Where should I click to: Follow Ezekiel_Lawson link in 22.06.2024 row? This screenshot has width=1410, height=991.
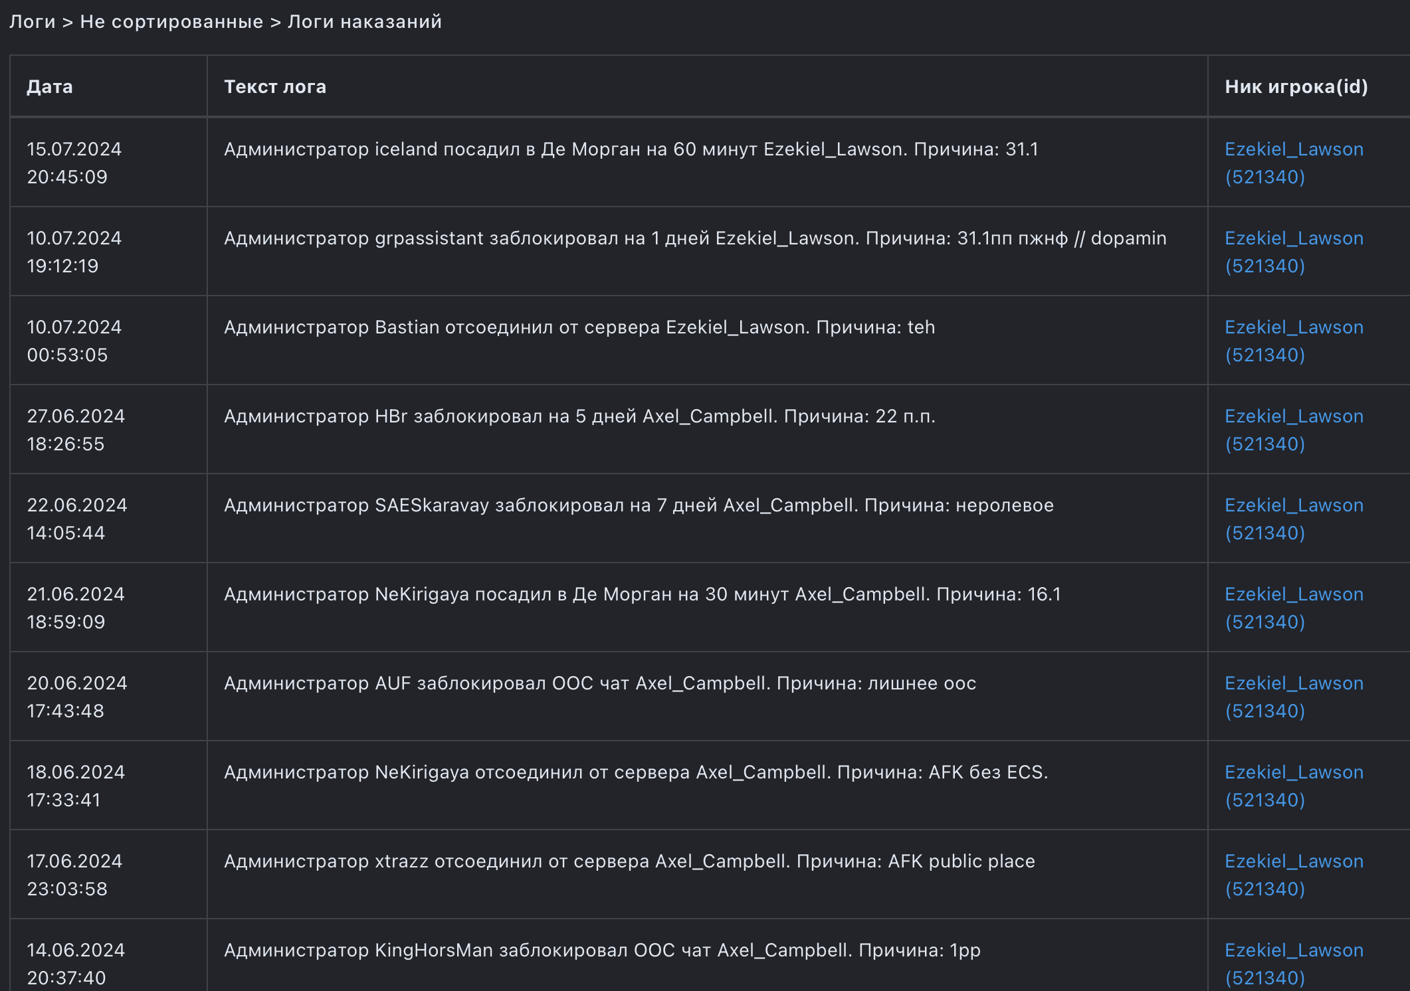tap(1294, 519)
